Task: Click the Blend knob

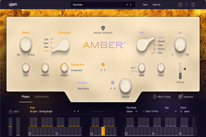Action: (x=26, y=45)
